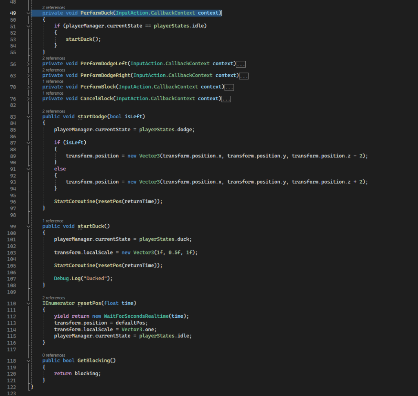
Task: Open "1 reference" link above startDuck
Action: tap(53, 221)
